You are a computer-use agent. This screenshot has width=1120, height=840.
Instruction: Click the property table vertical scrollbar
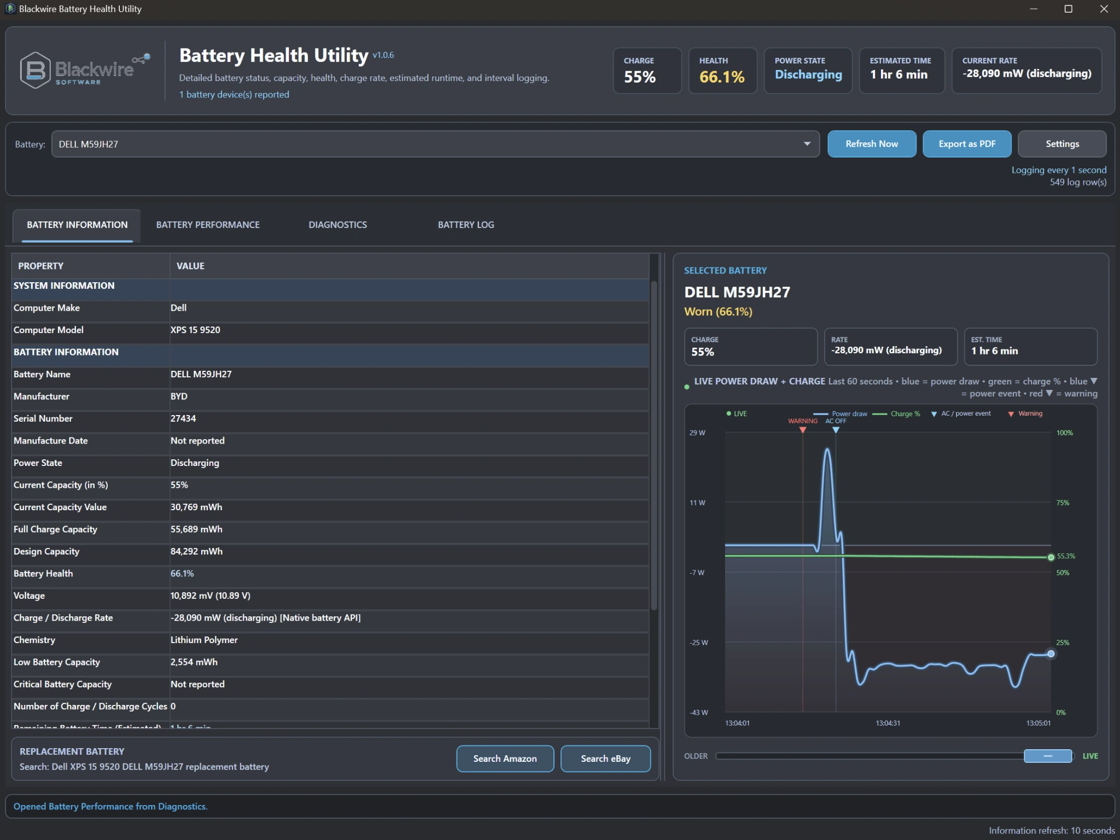(654, 446)
